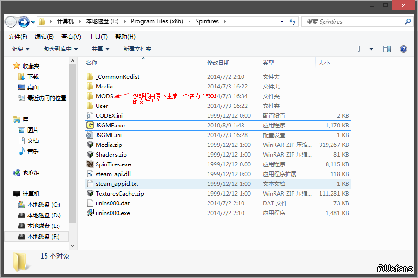This screenshot has height=278, width=418.
Task: Expand the arrow after Spintires breadcrumb
Action: [x=225, y=21]
